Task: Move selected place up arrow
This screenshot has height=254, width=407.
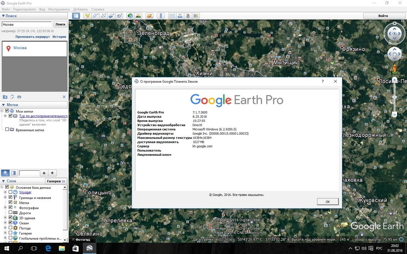Action: tap(44, 173)
